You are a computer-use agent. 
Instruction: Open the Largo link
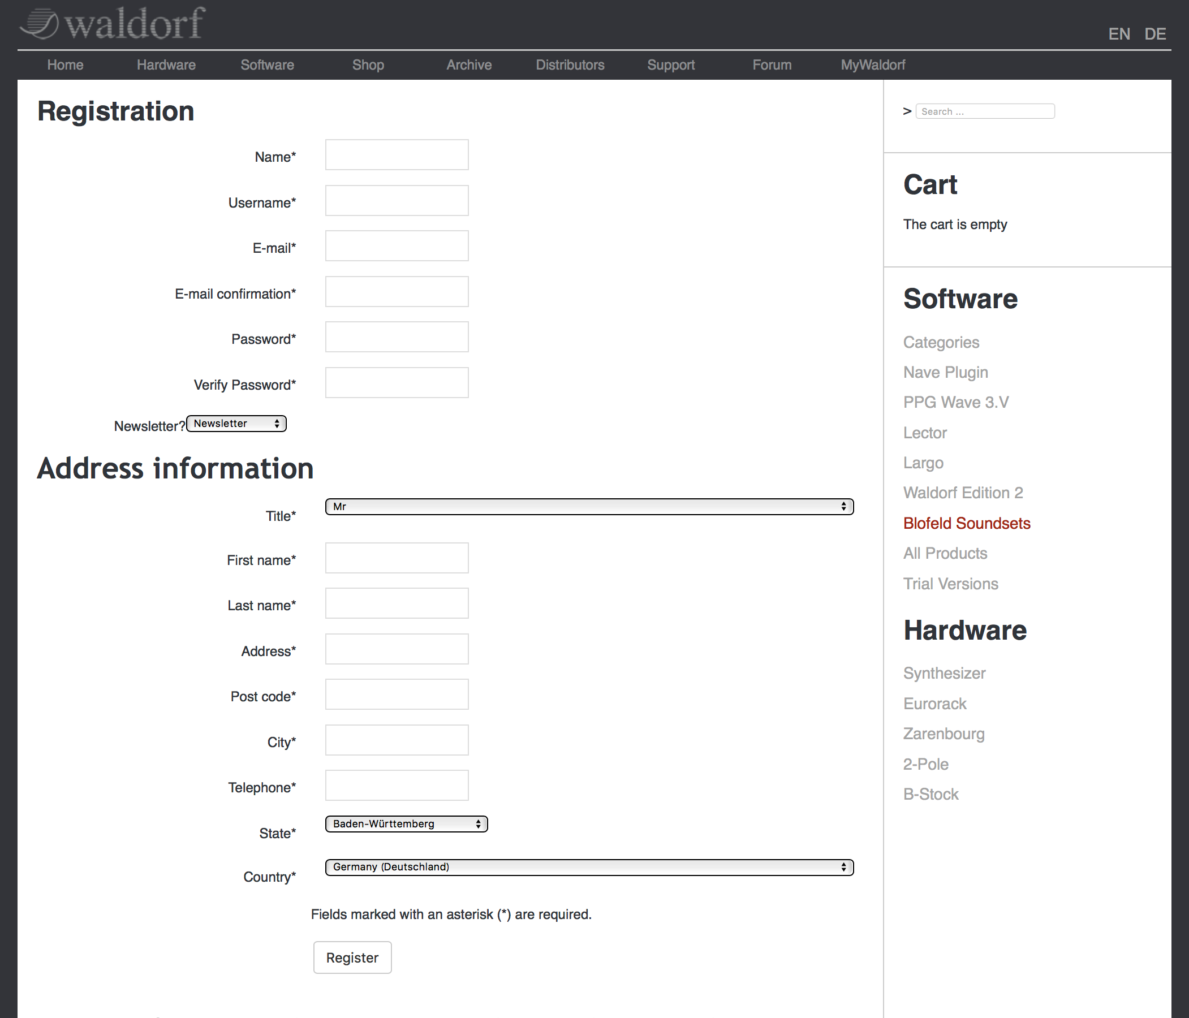[923, 463]
